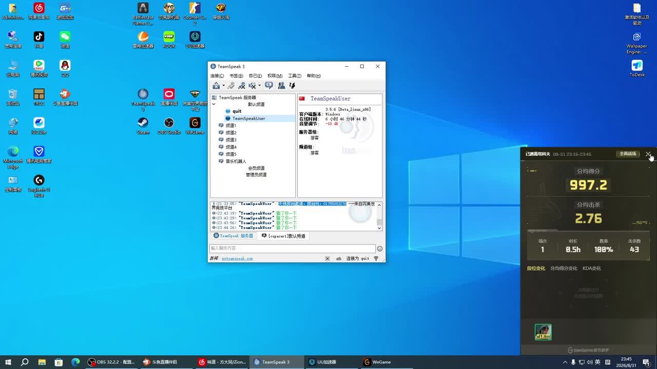Open the KOOK desktop icon
Screen dimensions: 657x369
pos(169,40)
